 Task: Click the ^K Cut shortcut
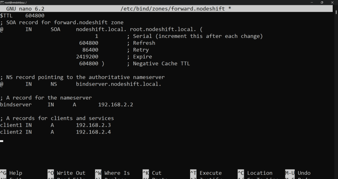pyautogui.click(x=152, y=173)
